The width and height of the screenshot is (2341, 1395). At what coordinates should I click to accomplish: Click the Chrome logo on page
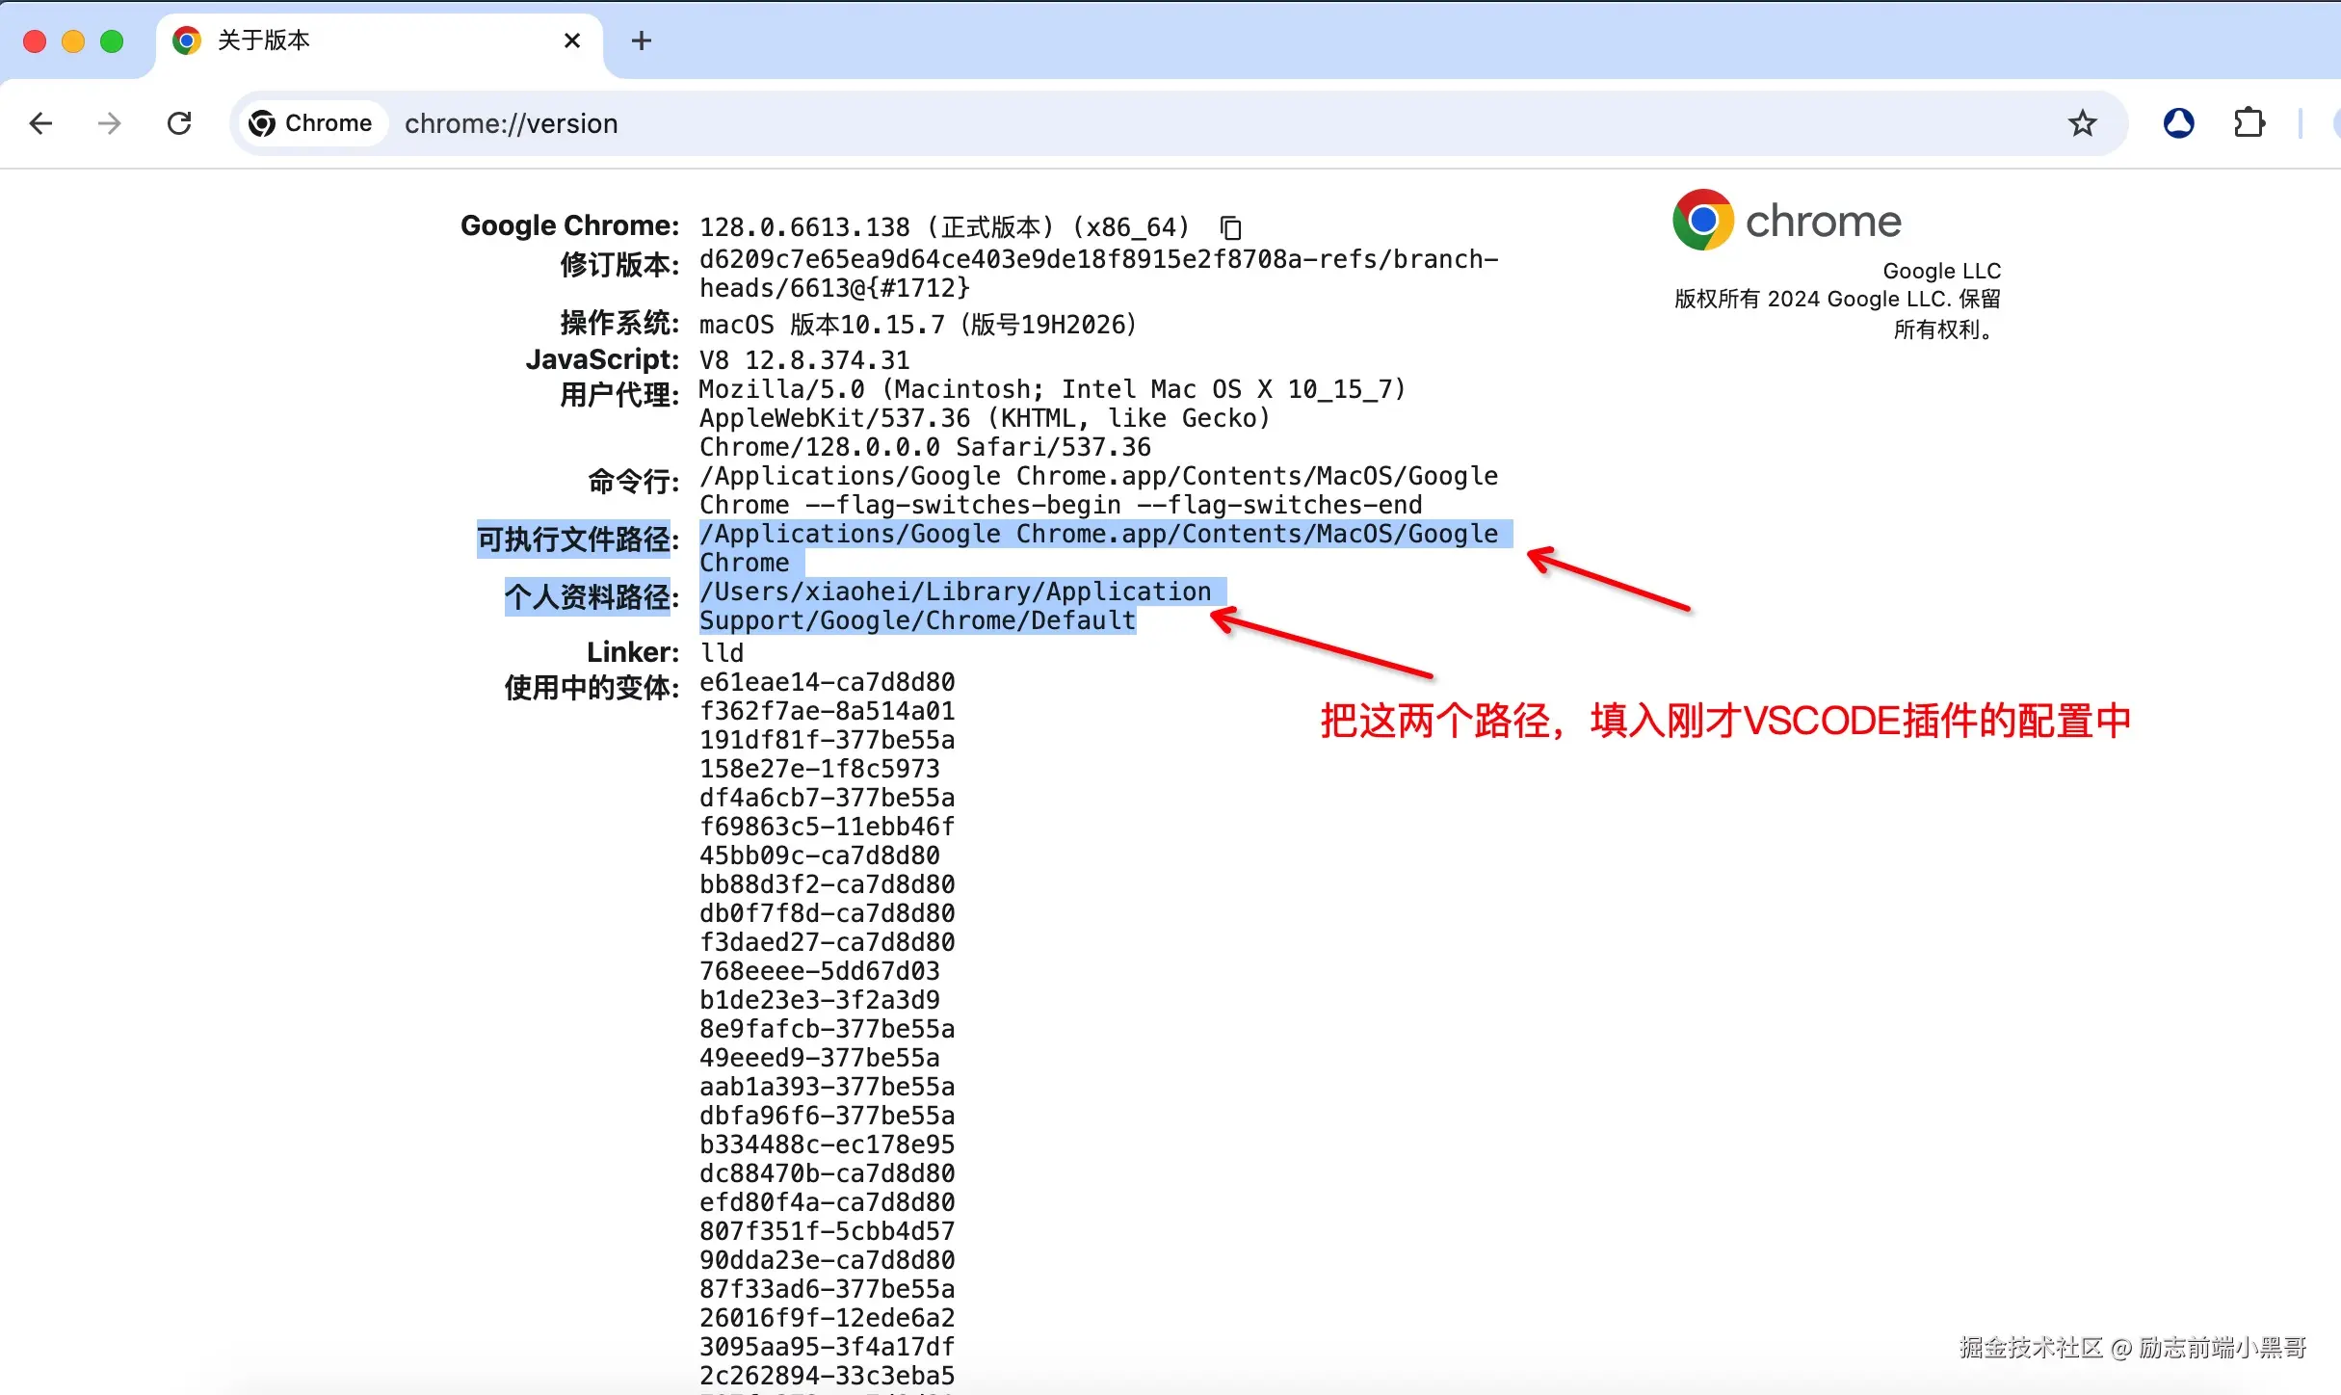(x=1702, y=220)
